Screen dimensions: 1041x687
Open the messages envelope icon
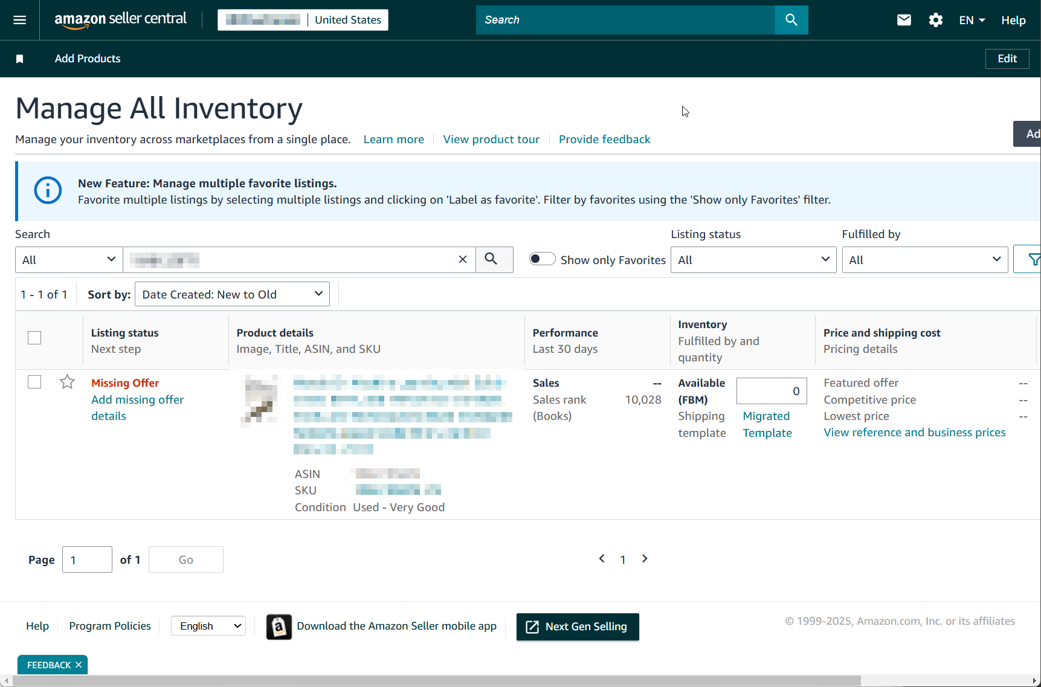[904, 20]
